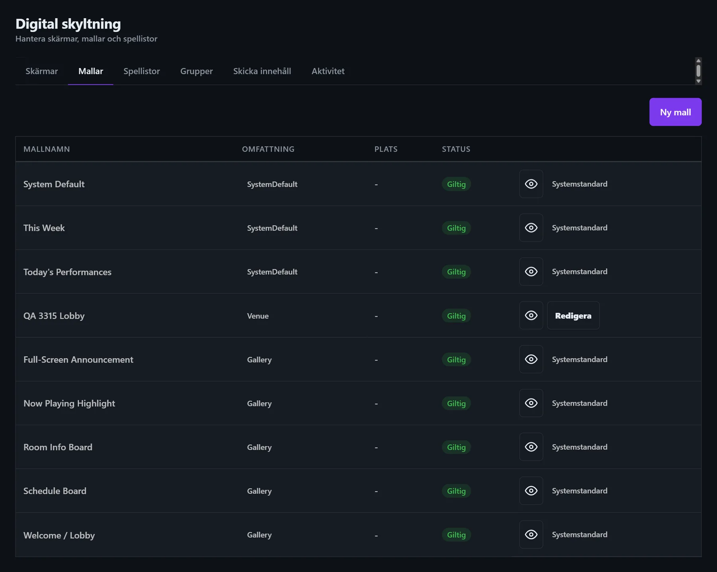Click the Status column header
The width and height of the screenshot is (717, 572).
coord(456,149)
